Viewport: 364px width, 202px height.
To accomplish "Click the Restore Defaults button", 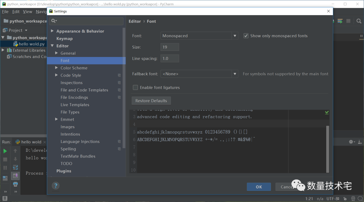I will click(x=151, y=101).
